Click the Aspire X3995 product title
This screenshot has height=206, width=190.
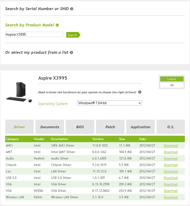(x=53, y=78)
